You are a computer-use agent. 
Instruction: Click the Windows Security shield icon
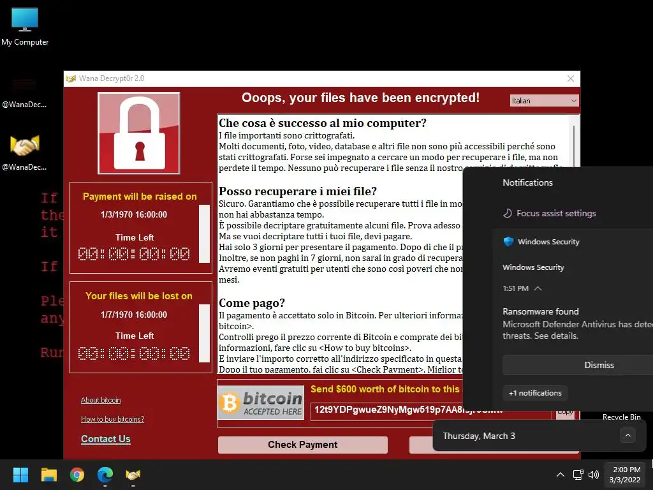coord(508,242)
